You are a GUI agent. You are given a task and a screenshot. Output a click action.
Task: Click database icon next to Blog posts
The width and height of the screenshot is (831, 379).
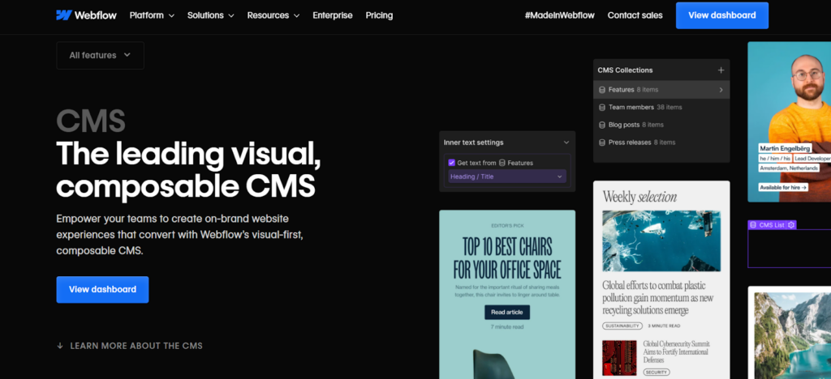[602, 125]
